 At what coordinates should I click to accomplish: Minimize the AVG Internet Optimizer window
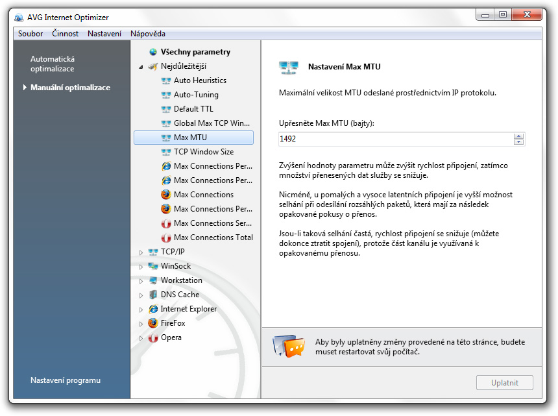(x=485, y=14)
